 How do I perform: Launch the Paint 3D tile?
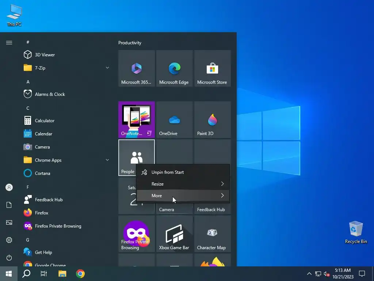pyautogui.click(x=213, y=120)
